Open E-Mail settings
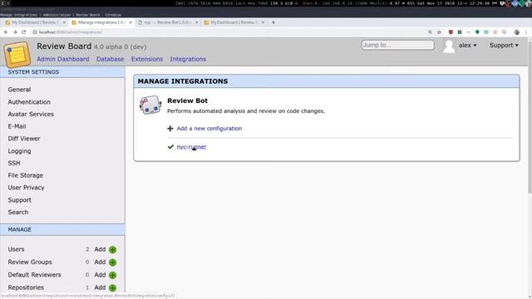This screenshot has height=299, width=532. 17,126
